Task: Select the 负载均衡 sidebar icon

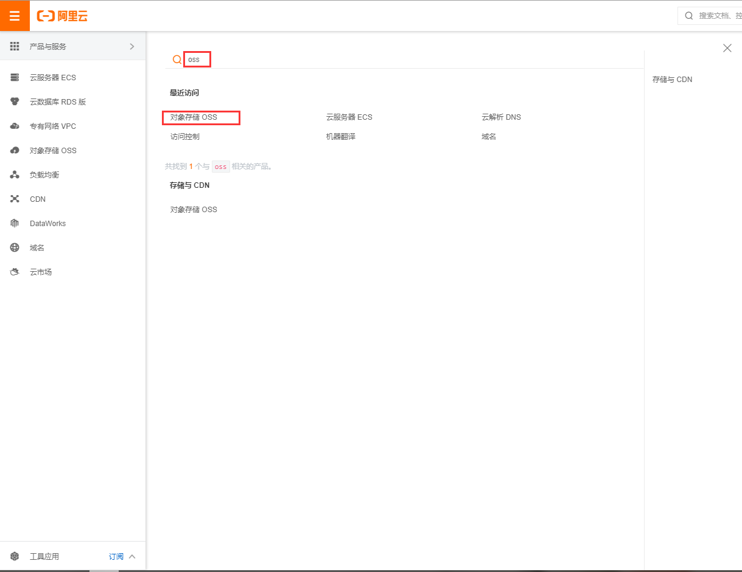Action: (15, 174)
